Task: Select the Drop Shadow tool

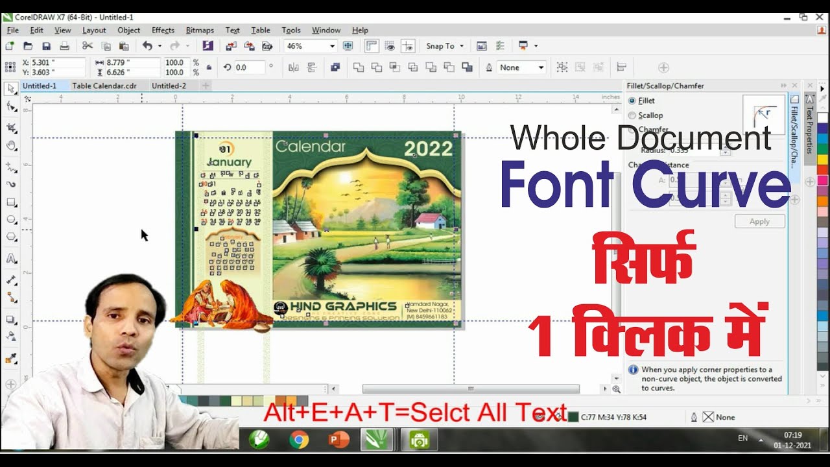Action: (x=11, y=320)
